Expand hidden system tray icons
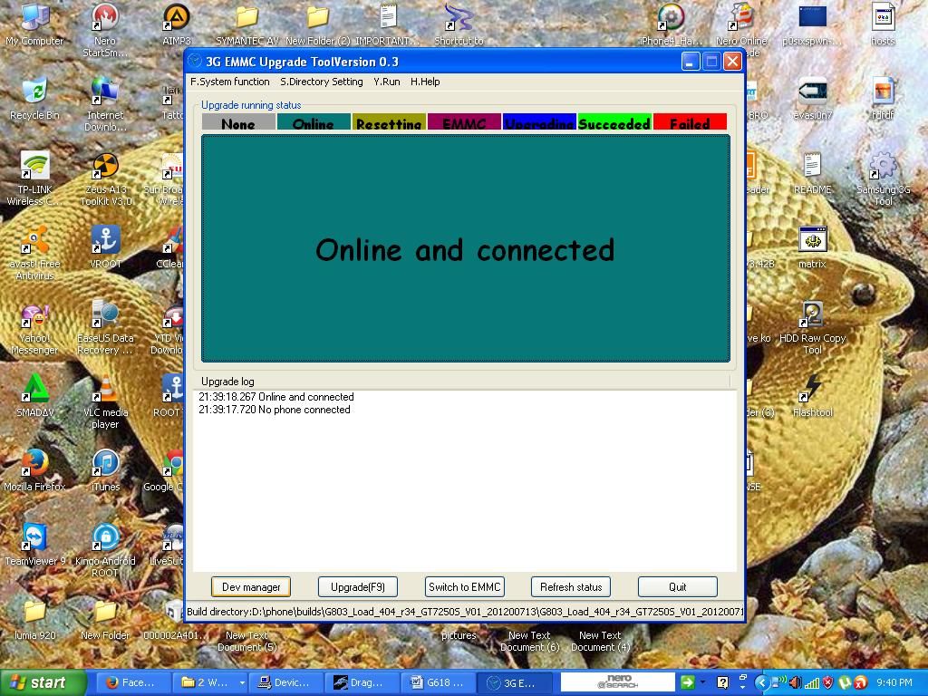Image resolution: width=928 pixels, height=696 pixels. (761, 682)
